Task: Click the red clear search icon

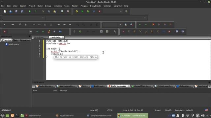Action: point(5,31)
